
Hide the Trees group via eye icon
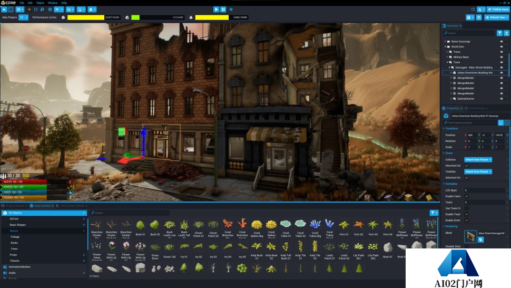pos(502,52)
